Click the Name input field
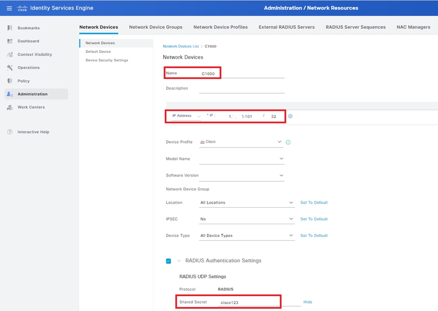The image size is (438, 311). [242, 74]
